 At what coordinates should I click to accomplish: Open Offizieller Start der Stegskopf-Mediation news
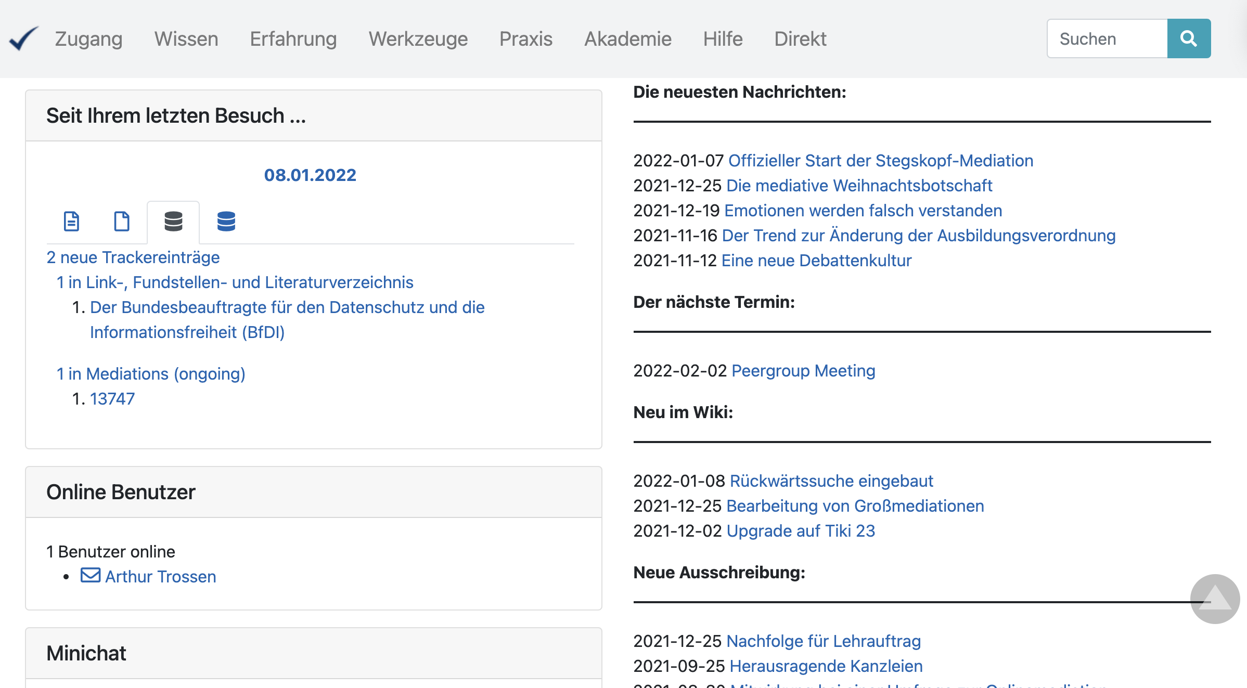pyautogui.click(x=880, y=161)
